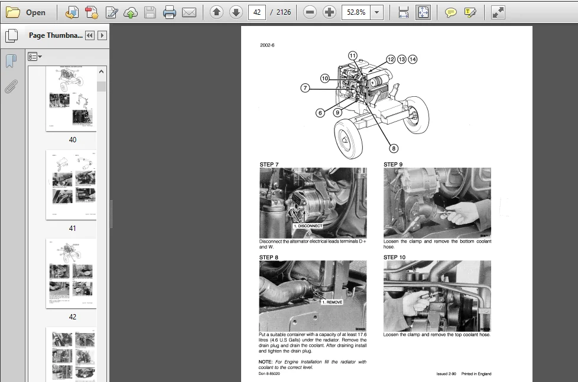Click the upload to cloud icon
This screenshot has width=578, height=382.
(131, 12)
